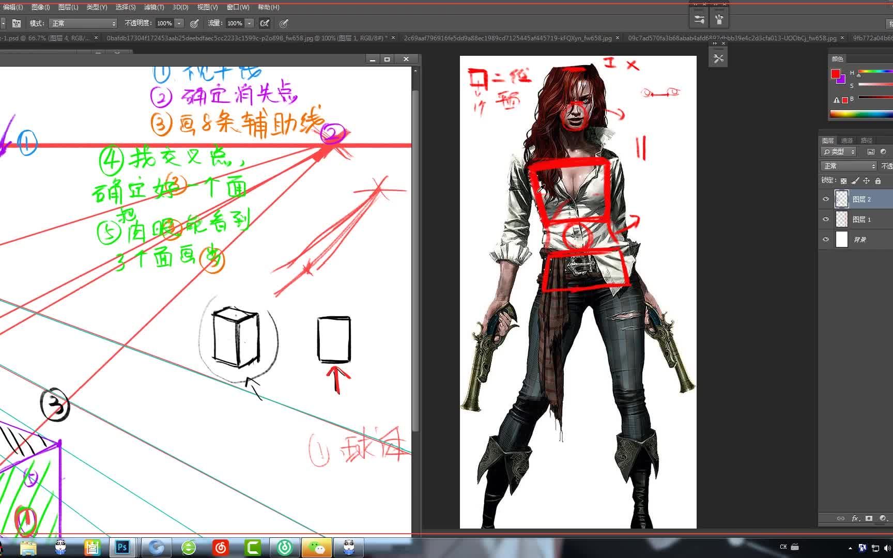Toggle visibility of 图层 1
The width and height of the screenshot is (893, 558).
(x=826, y=219)
